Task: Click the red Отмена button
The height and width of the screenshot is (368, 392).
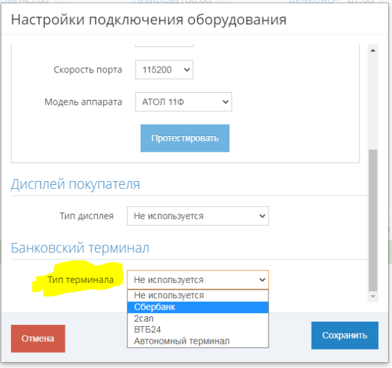Action: (x=38, y=339)
